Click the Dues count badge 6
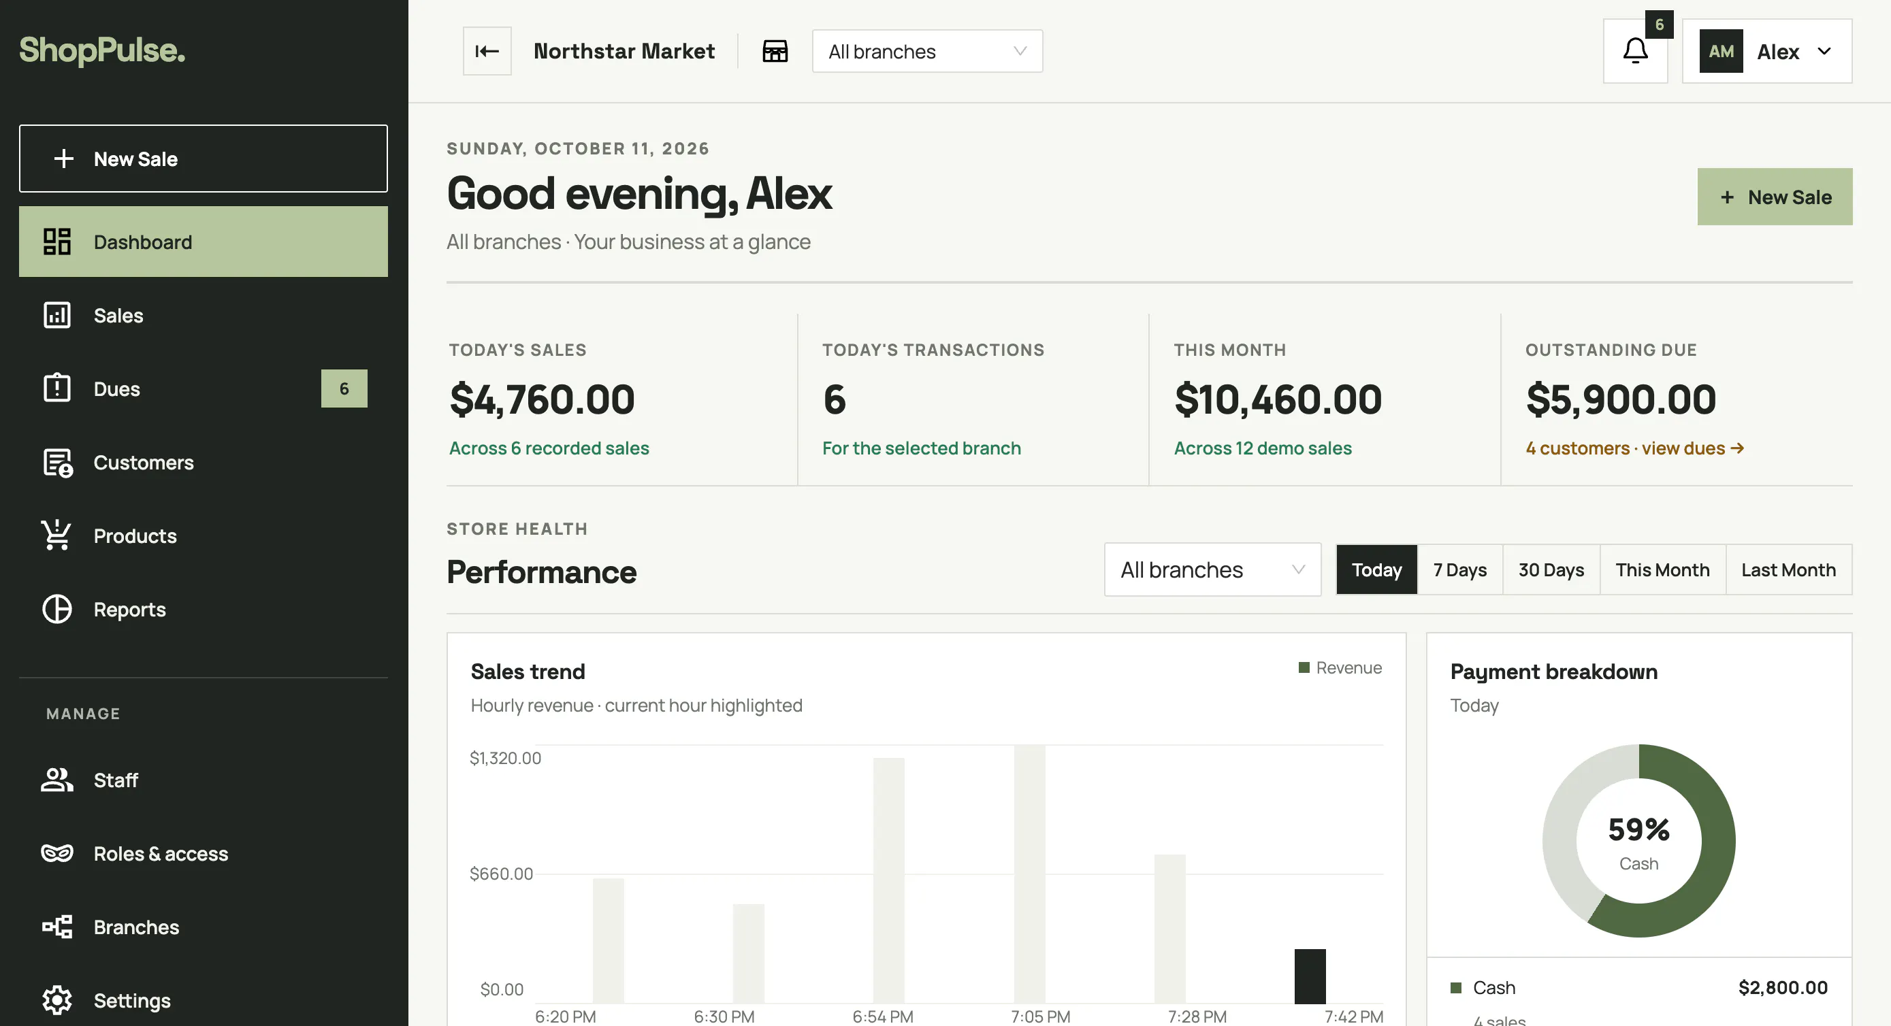Screen dimensions: 1891x1026 [344, 388]
